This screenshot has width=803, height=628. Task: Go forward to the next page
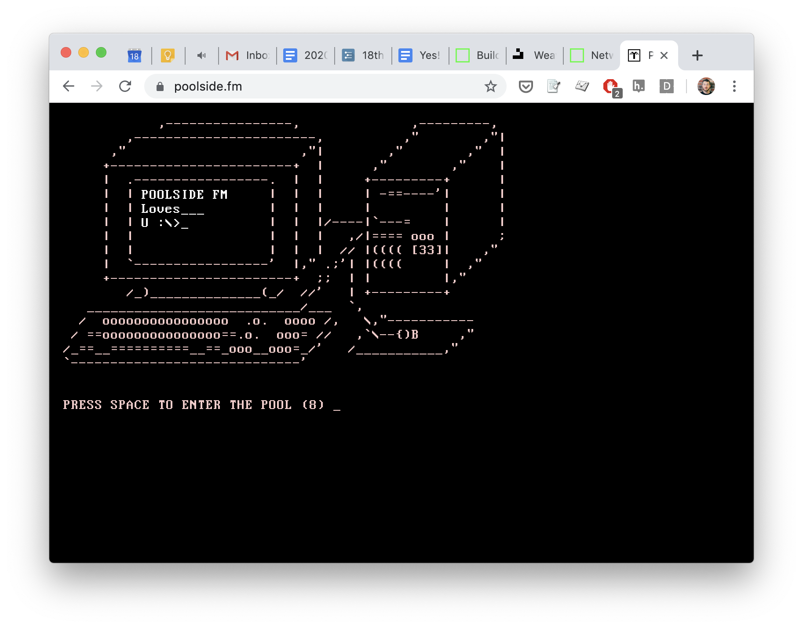(x=97, y=86)
